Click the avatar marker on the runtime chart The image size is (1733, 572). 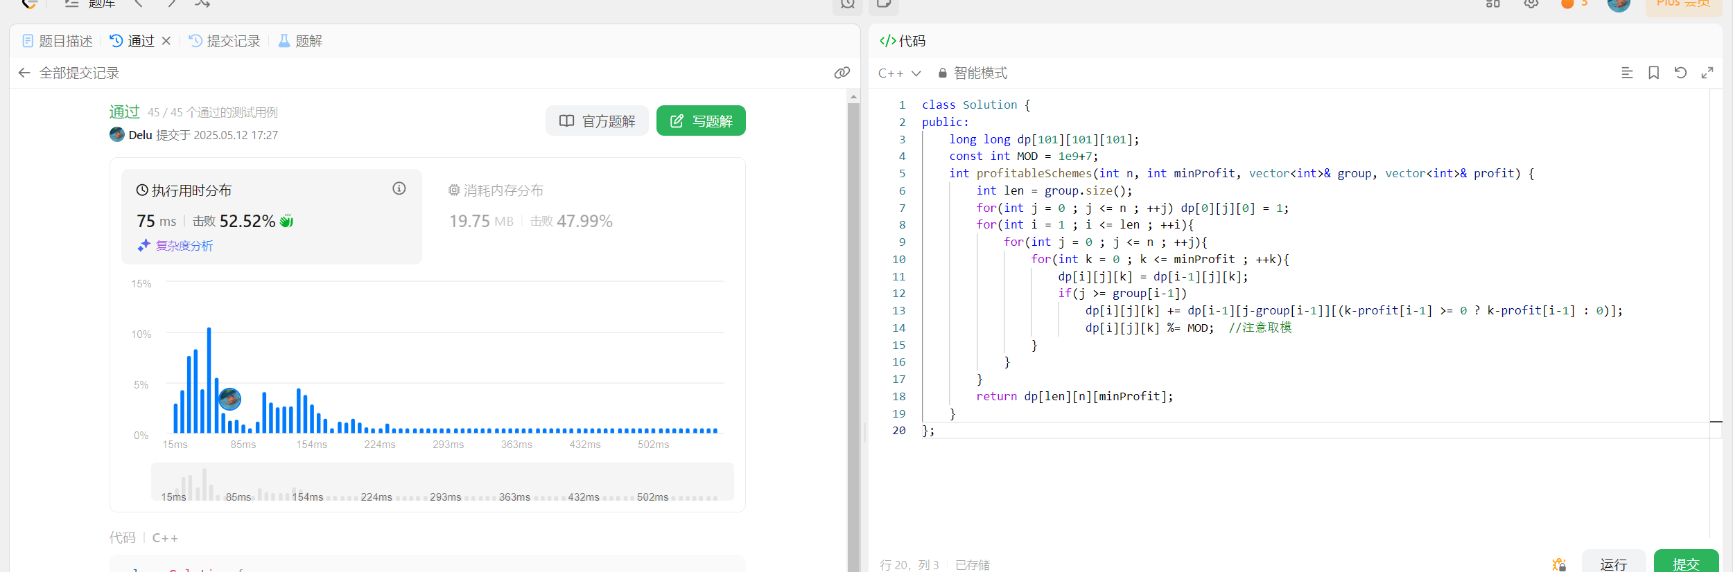coord(230,399)
